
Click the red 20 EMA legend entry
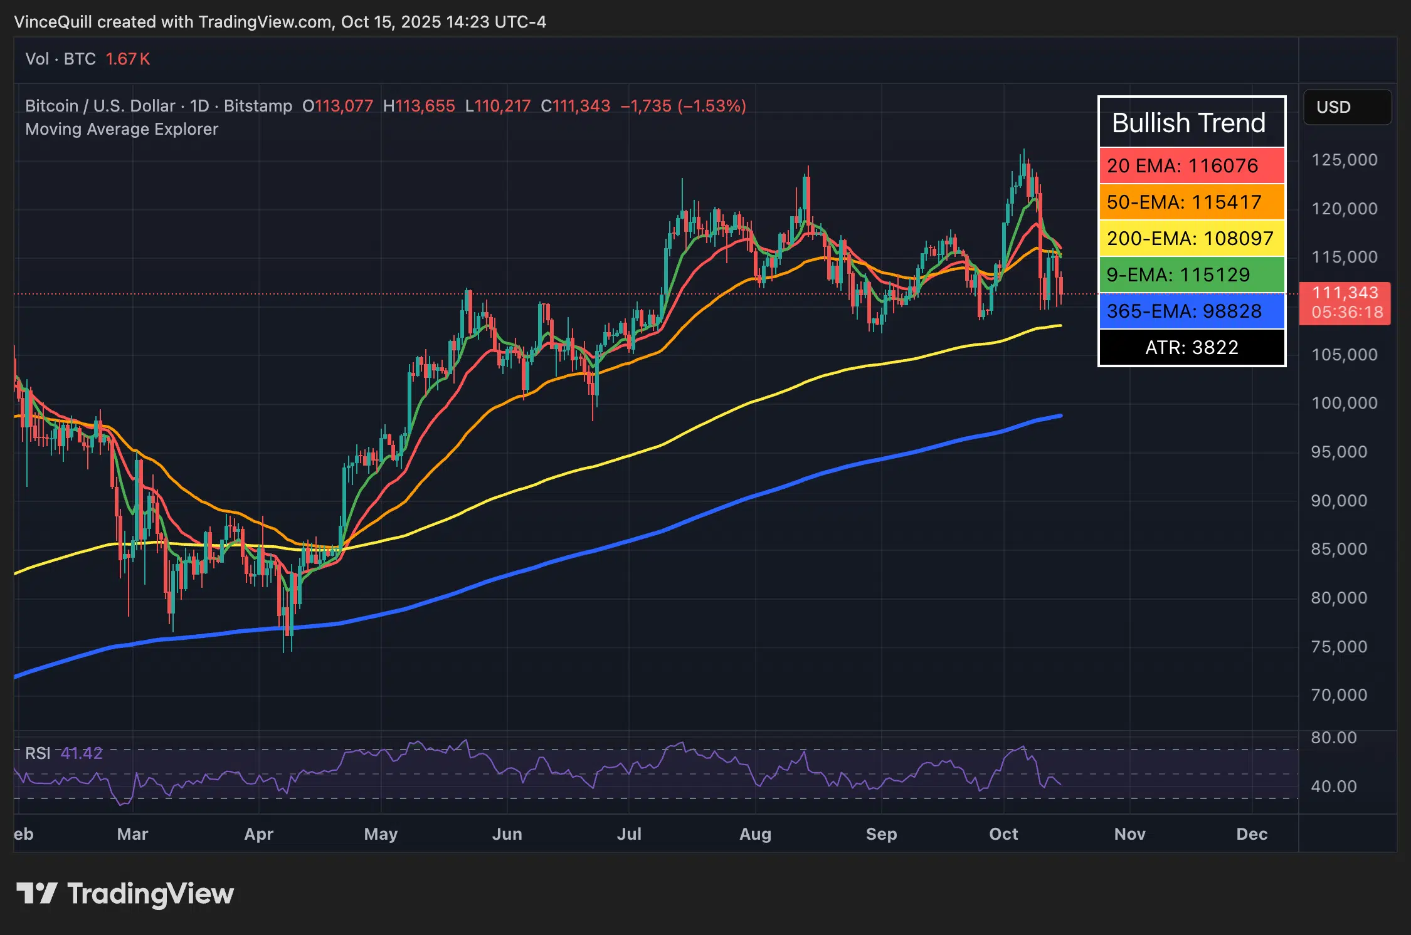1190,166
